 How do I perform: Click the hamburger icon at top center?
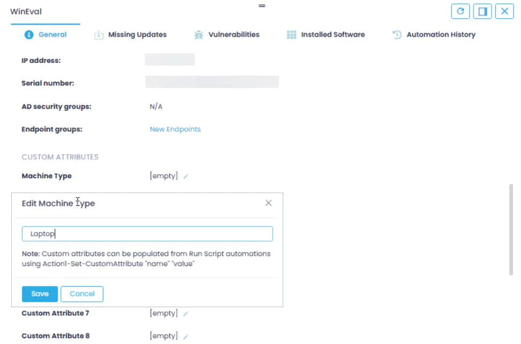(x=261, y=5)
